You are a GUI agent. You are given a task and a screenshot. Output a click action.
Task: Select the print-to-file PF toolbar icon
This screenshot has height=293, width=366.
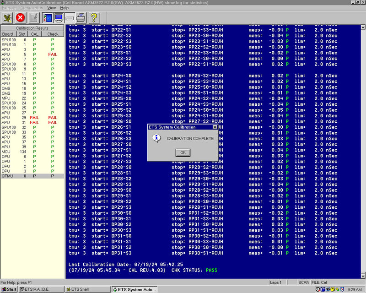[47, 17]
